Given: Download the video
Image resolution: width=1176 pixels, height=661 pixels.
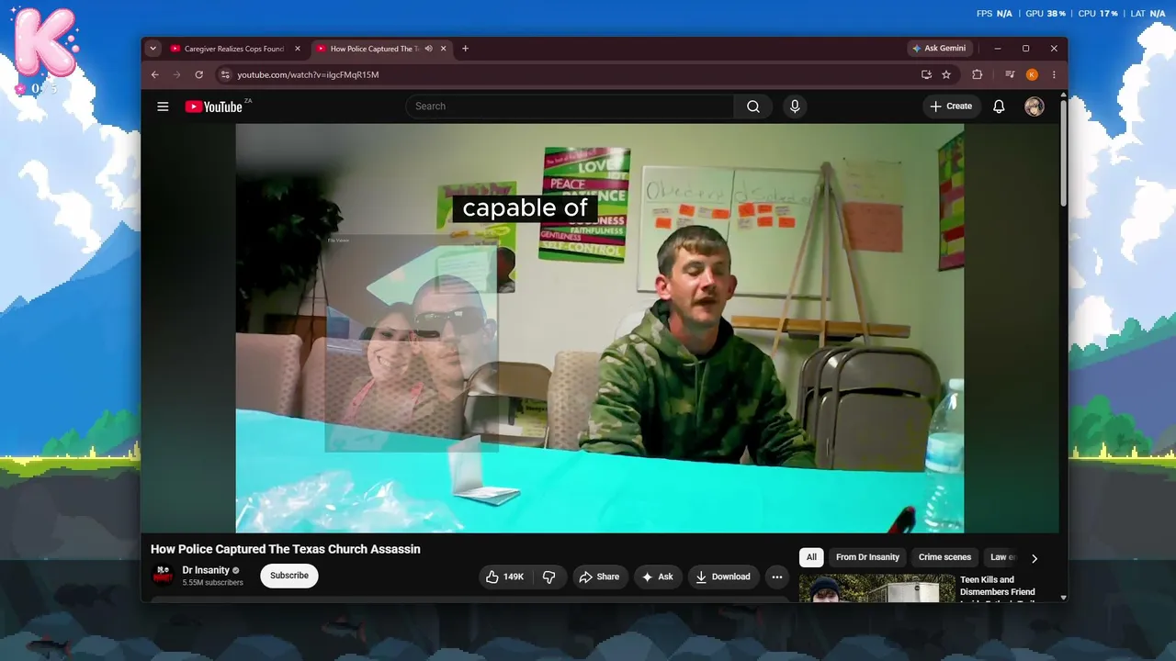Looking at the screenshot, I should click(x=723, y=577).
